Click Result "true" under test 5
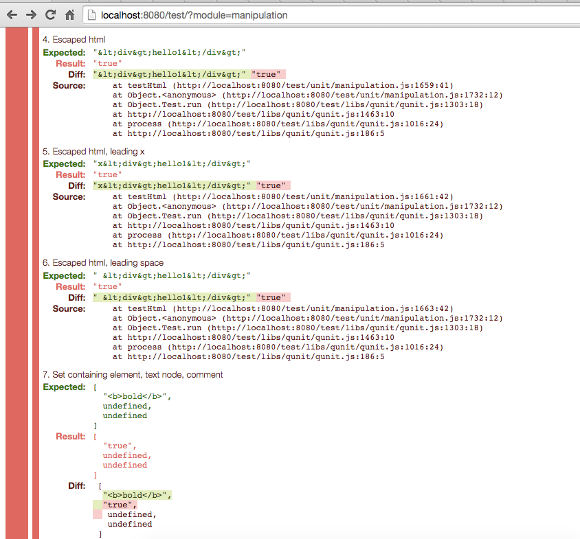580x539 pixels. (107, 175)
